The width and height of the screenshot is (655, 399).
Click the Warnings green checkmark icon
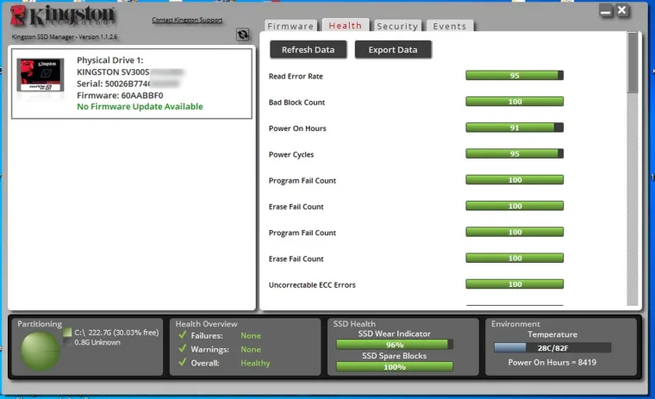[x=180, y=349]
